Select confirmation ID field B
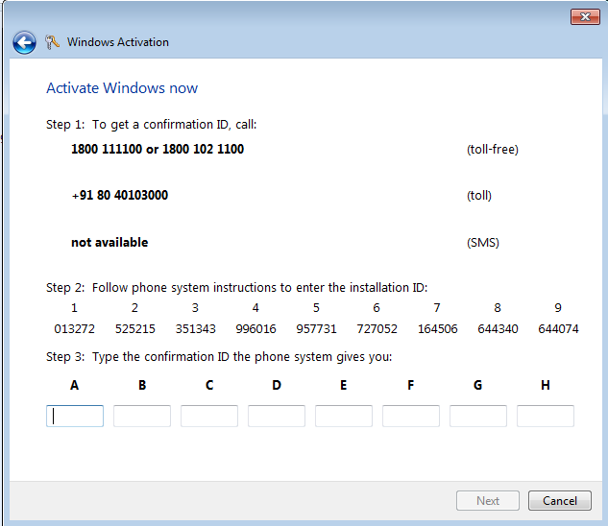Viewport: 608px width, 526px height. pos(142,416)
